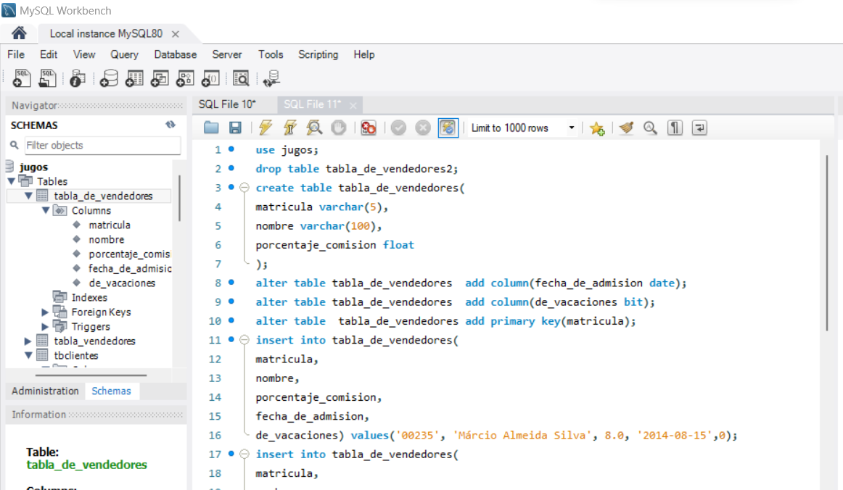The width and height of the screenshot is (843, 490).
Task: Collapse the Tables node under jugos
Action: point(12,181)
